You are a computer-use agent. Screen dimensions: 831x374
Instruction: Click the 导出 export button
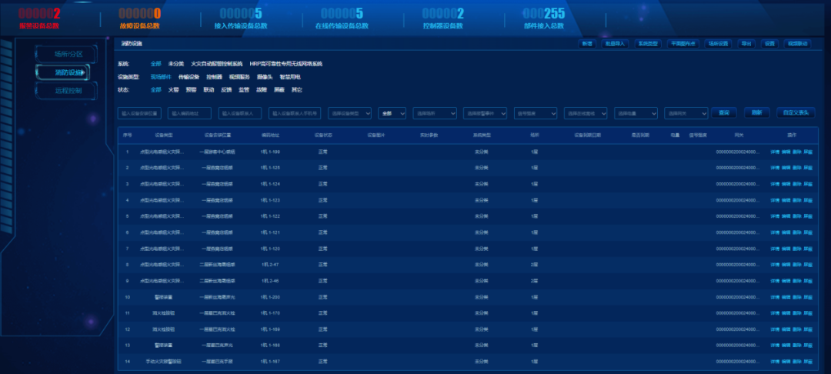pyautogui.click(x=746, y=44)
